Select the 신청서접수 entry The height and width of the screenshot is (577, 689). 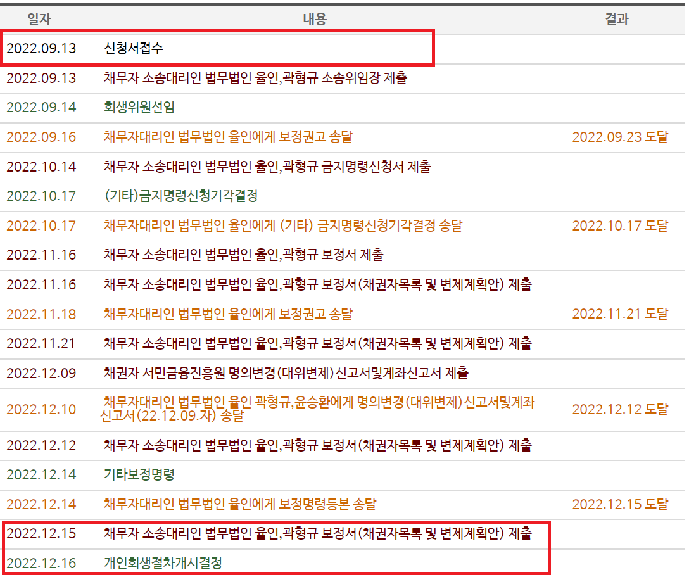click(134, 48)
